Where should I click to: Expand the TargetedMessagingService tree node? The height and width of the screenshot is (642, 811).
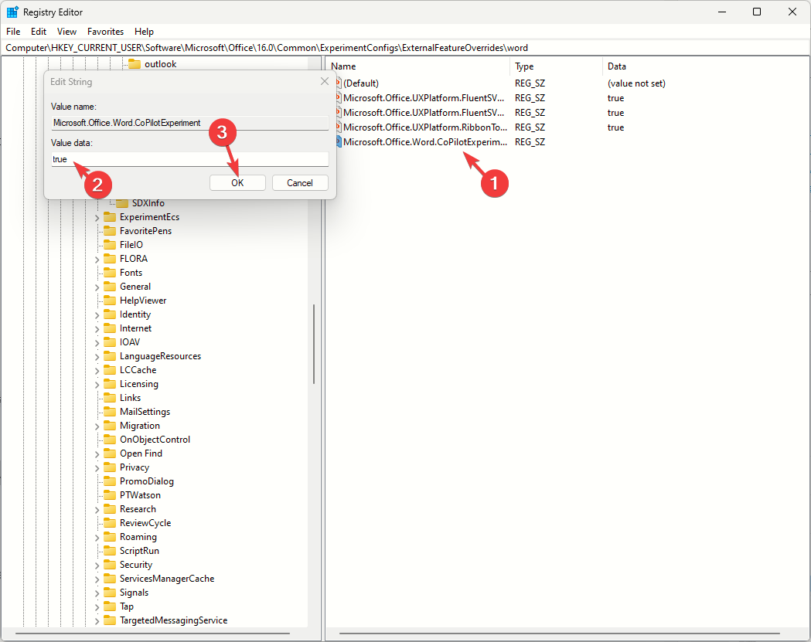[97, 621]
